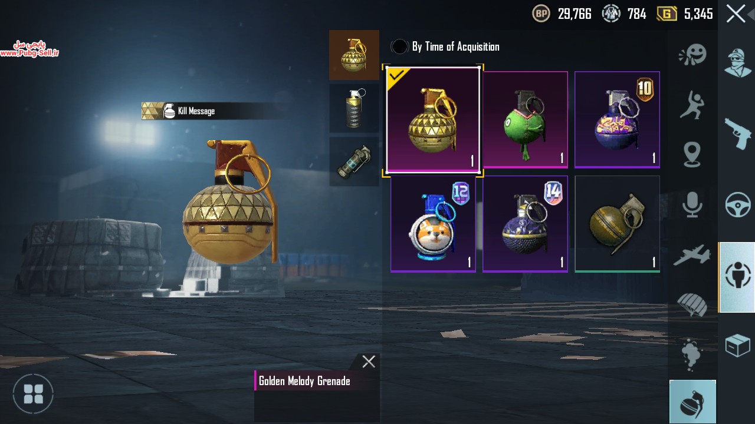Select the character outfit tab icon
This screenshot has width=755, height=424.
(738, 63)
